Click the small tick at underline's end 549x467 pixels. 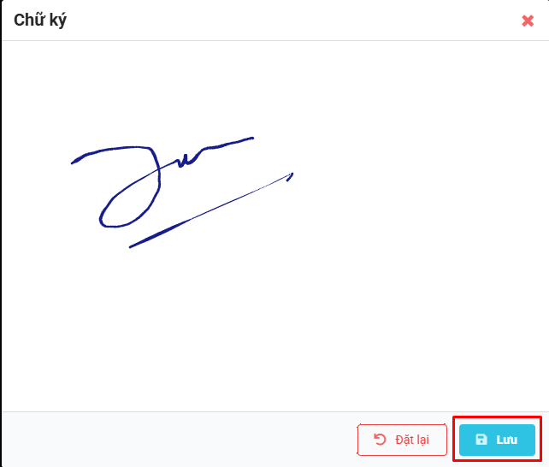point(290,177)
